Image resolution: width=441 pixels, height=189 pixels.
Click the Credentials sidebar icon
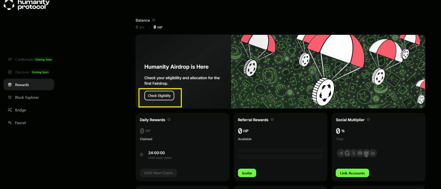(10, 59)
